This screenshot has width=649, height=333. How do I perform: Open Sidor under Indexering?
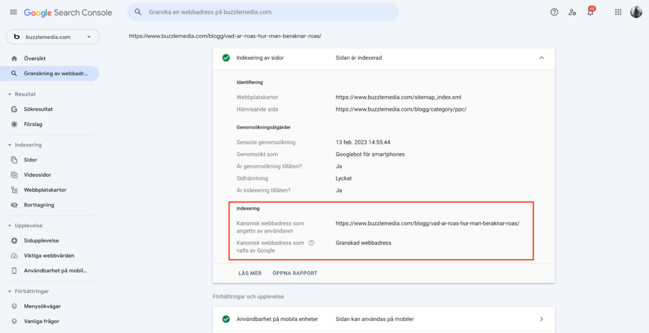point(30,160)
